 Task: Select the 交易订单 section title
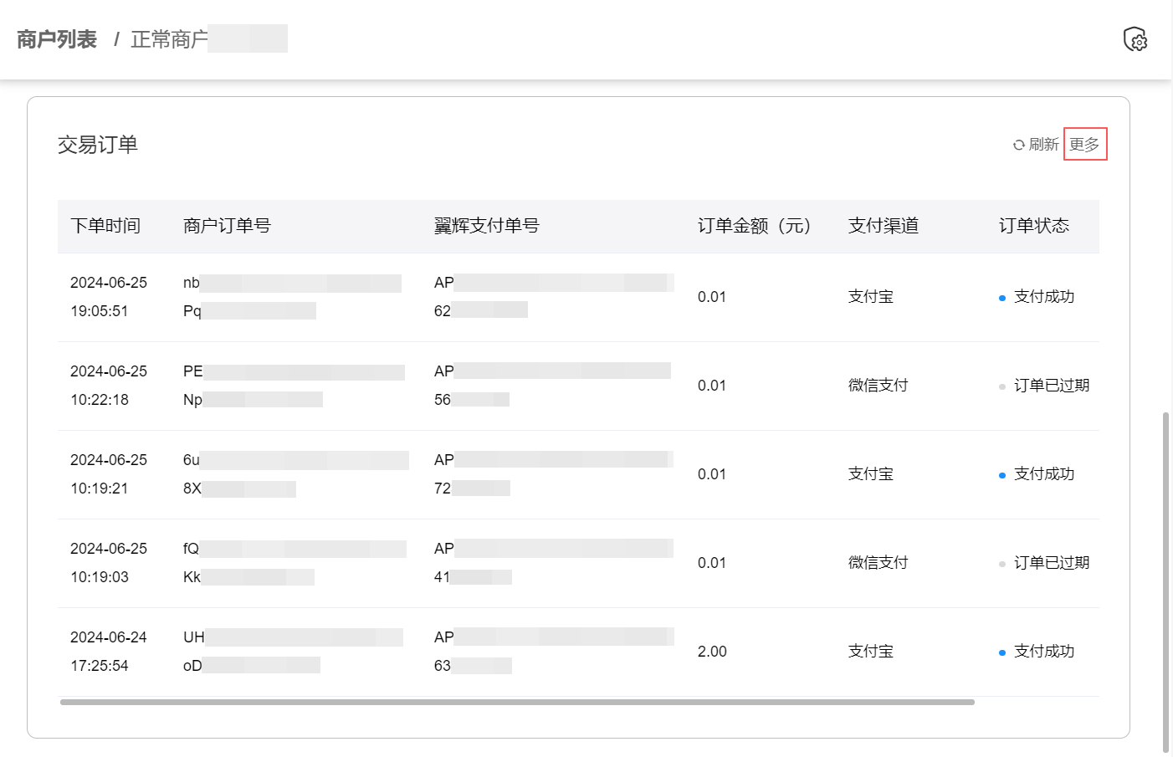coord(98,145)
